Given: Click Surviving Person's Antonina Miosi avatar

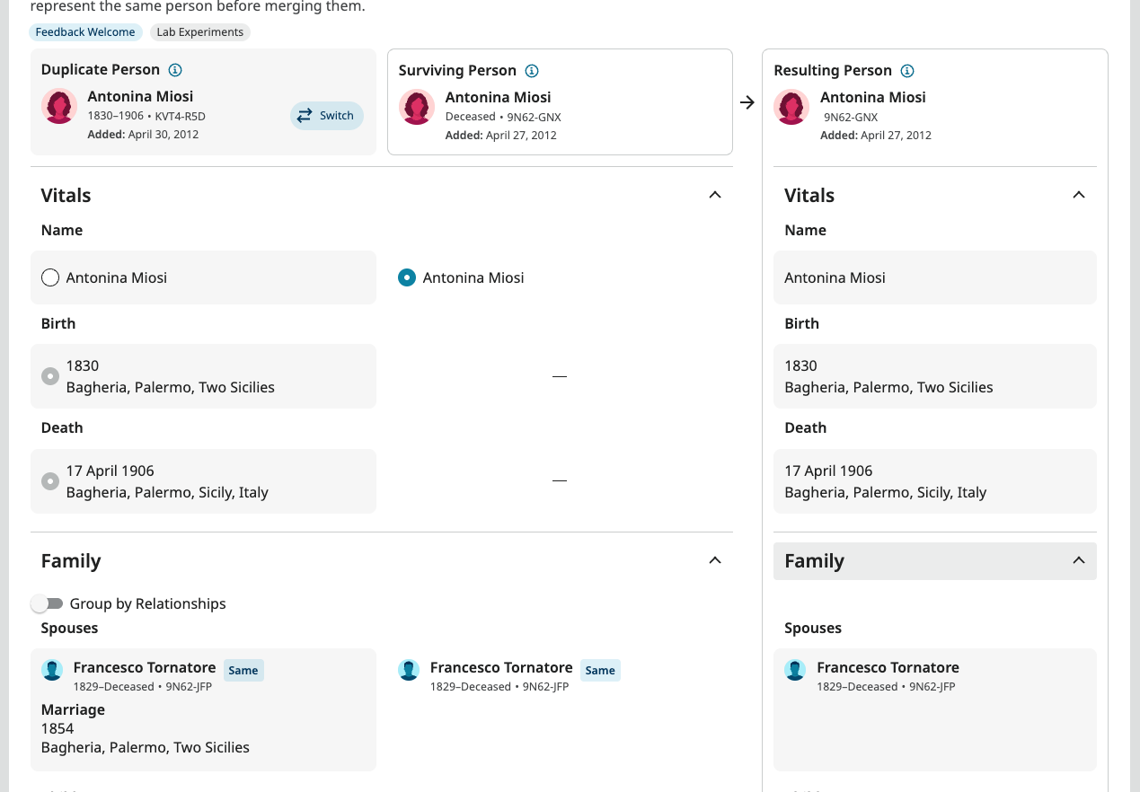Looking at the screenshot, I should coord(417,107).
